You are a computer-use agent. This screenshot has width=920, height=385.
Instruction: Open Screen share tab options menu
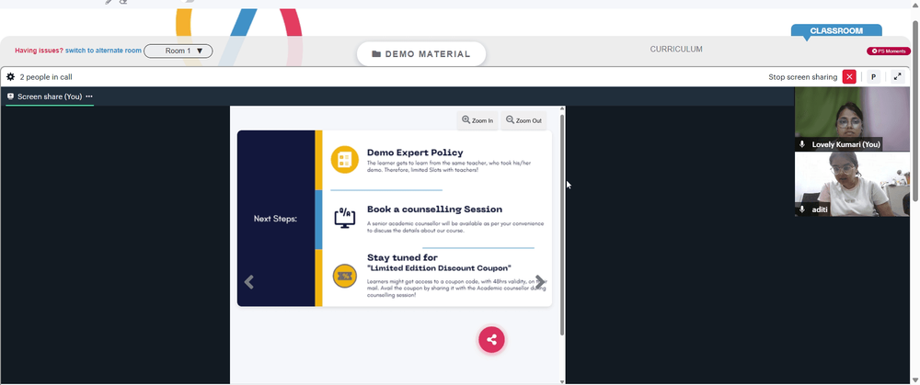click(89, 96)
